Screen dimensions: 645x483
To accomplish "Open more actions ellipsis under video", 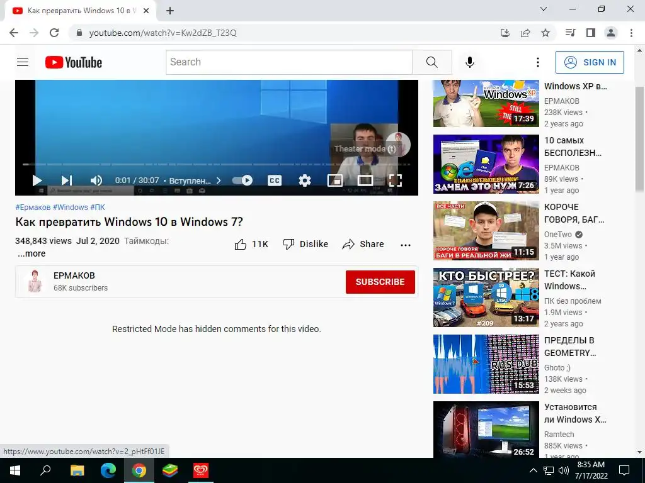I will [x=406, y=245].
